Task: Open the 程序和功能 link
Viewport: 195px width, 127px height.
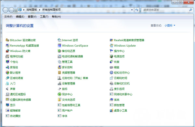Action: coord(17,57)
